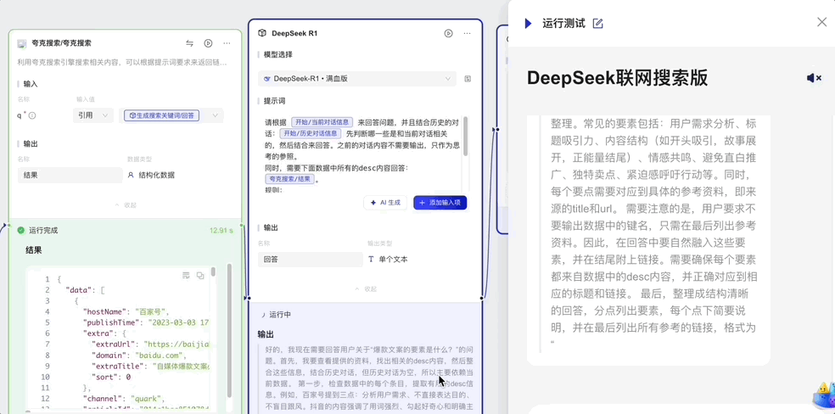Click the edit icon next to 运行测试

point(598,24)
